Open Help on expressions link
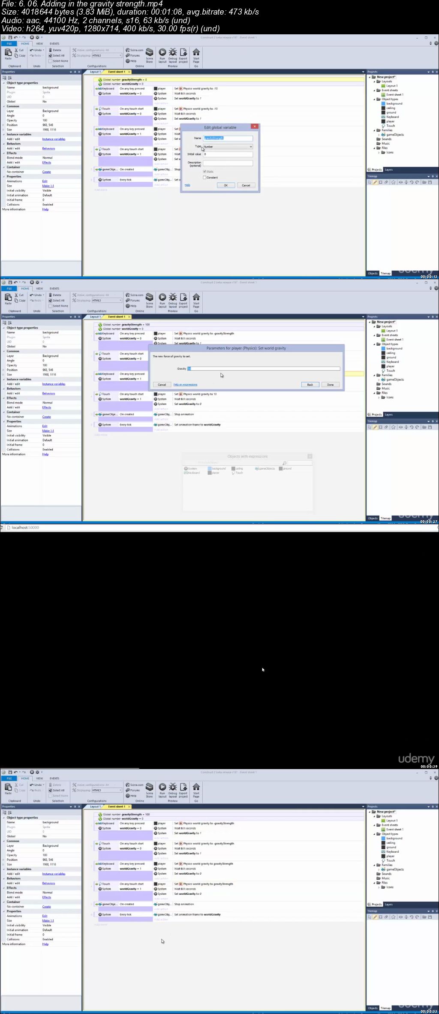This screenshot has height=1014, width=439. [x=186, y=385]
